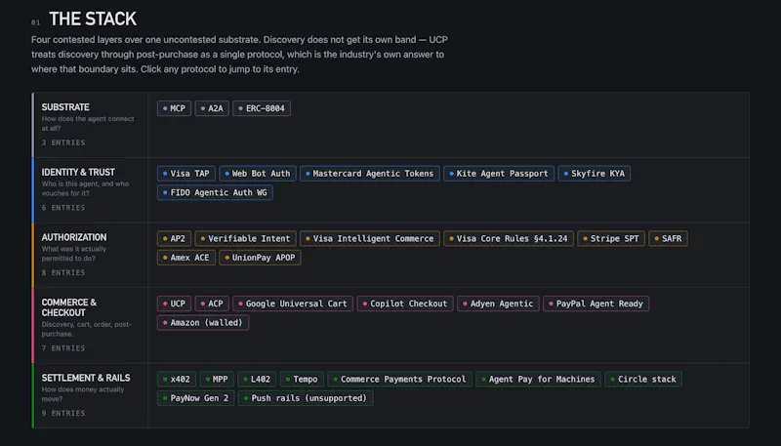The image size is (781, 446).
Task: Click the '9 ENTRIES' count label
Action: [x=63, y=414]
